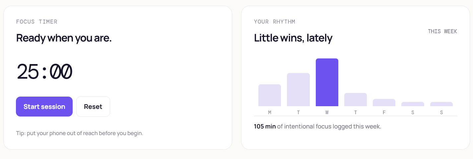This screenshot has height=159, width=473.
Task: Select the 25:00 timer display
Action: click(x=44, y=72)
